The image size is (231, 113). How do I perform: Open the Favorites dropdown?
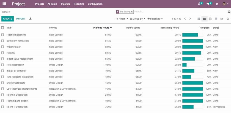click(x=155, y=19)
